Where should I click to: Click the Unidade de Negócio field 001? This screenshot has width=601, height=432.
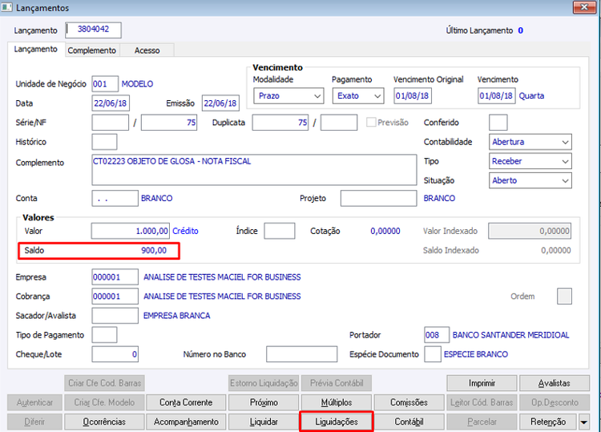pyautogui.click(x=105, y=84)
